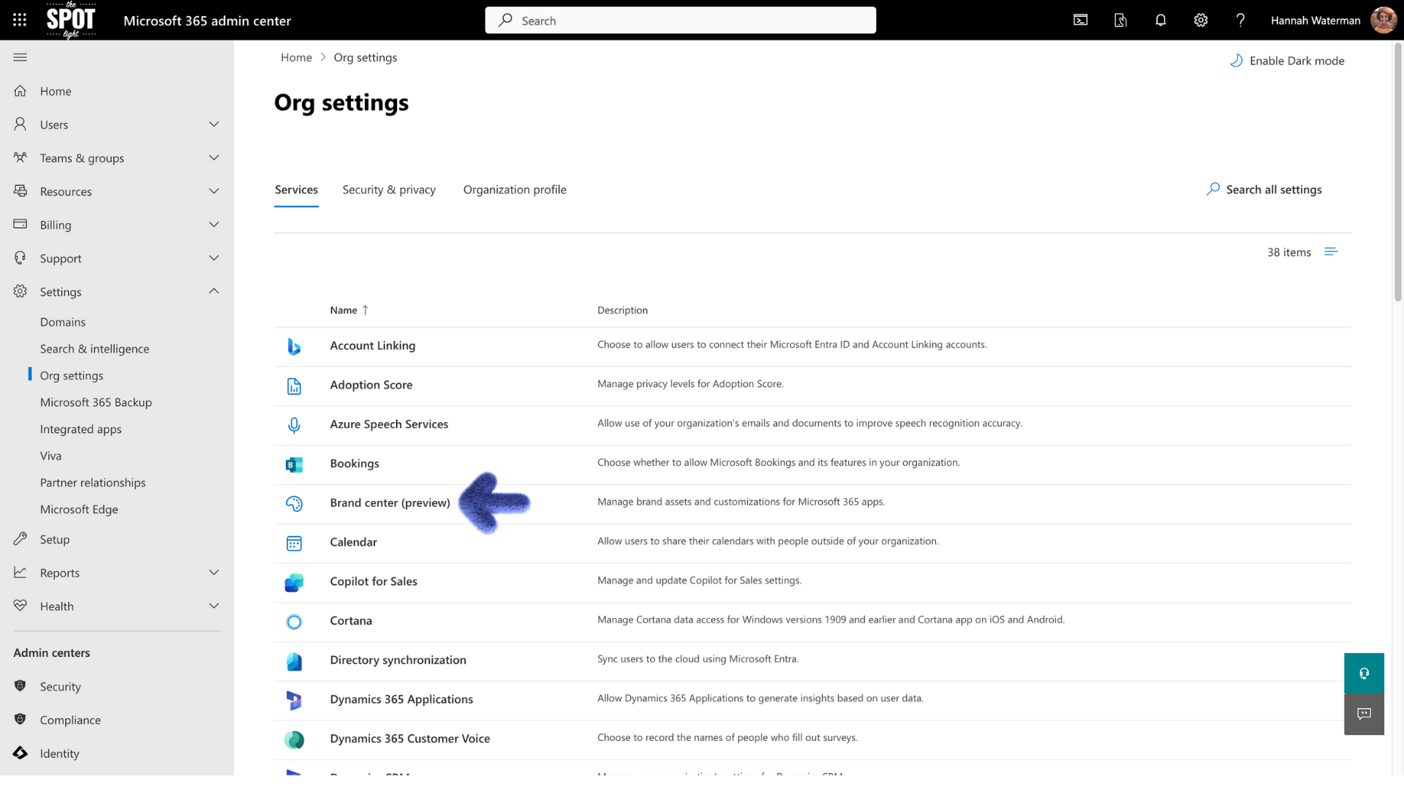Screen dimensions: 1404x790
Task: Open the help question mark icon
Action: [x=1239, y=20]
